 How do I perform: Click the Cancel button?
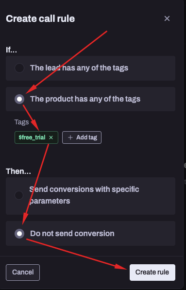(23, 272)
